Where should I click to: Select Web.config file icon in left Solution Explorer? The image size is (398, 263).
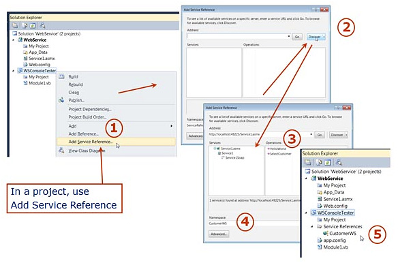[x=25, y=65]
